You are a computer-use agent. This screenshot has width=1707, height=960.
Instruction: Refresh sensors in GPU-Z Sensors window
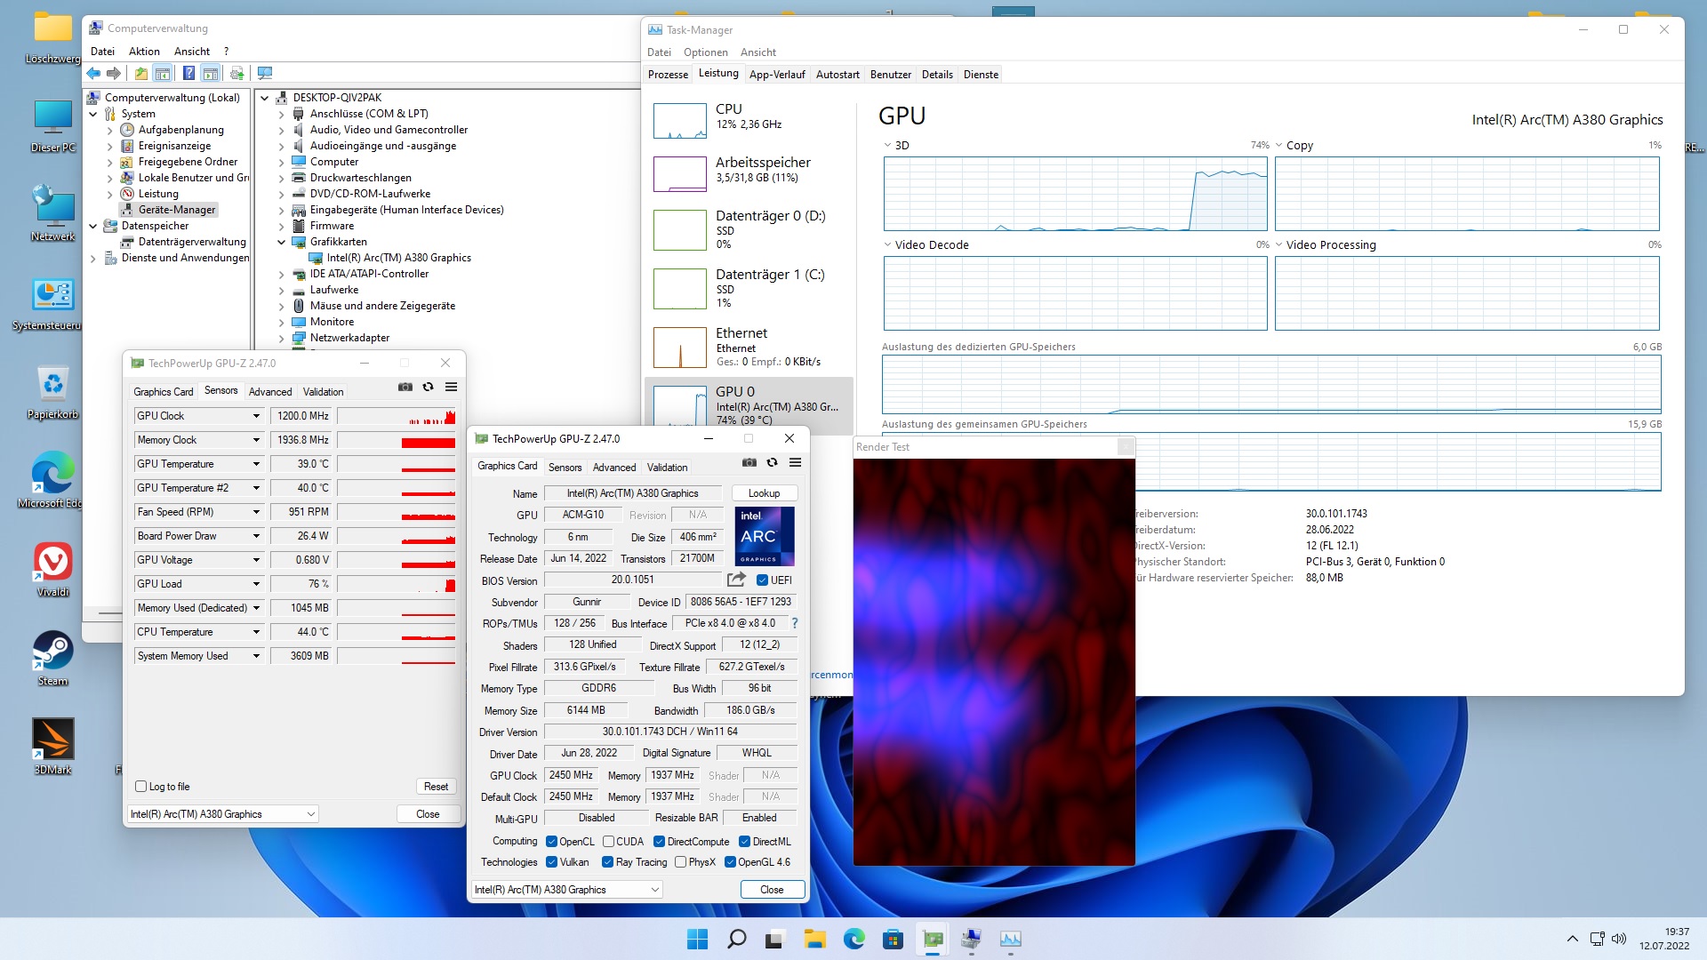click(x=429, y=387)
